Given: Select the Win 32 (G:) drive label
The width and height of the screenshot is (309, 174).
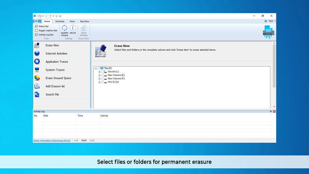Looking at the screenshot, I should 113,82.
